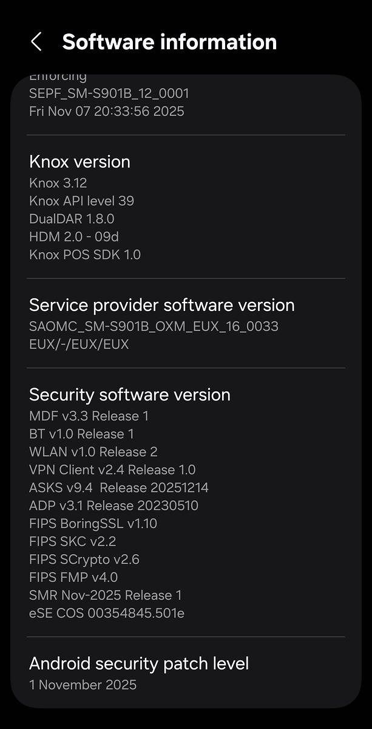Image resolution: width=372 pixels, height=729 pixels.
Task: Tap the DualDAR 1.8.0 line
Action: 72,219
